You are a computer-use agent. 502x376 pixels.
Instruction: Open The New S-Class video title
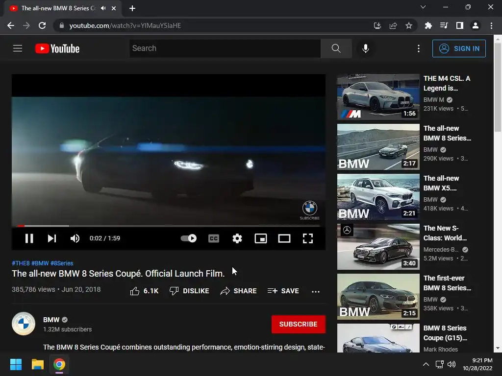[x=445, y=233]
